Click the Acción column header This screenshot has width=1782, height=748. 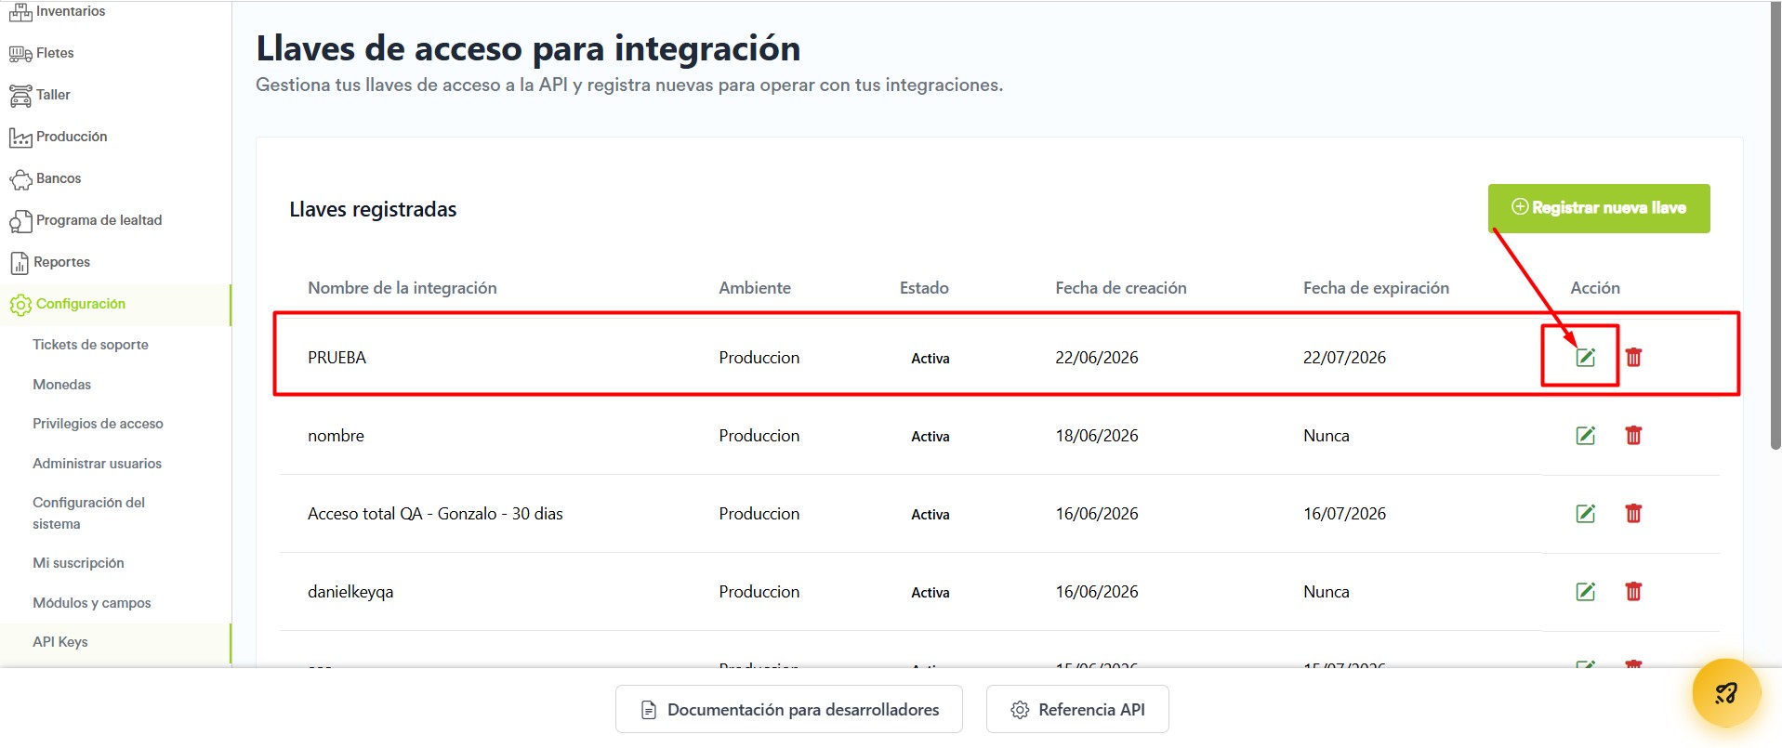[1595, 288]
